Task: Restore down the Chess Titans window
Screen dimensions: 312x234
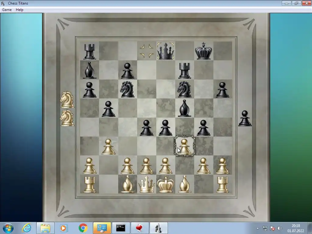Action: [x=296, y=3]
